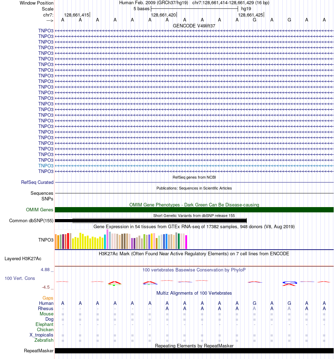Click the RefSeq genes from NCBI title
The height and width of the screenshot is (359, 334).
[194, 177]
